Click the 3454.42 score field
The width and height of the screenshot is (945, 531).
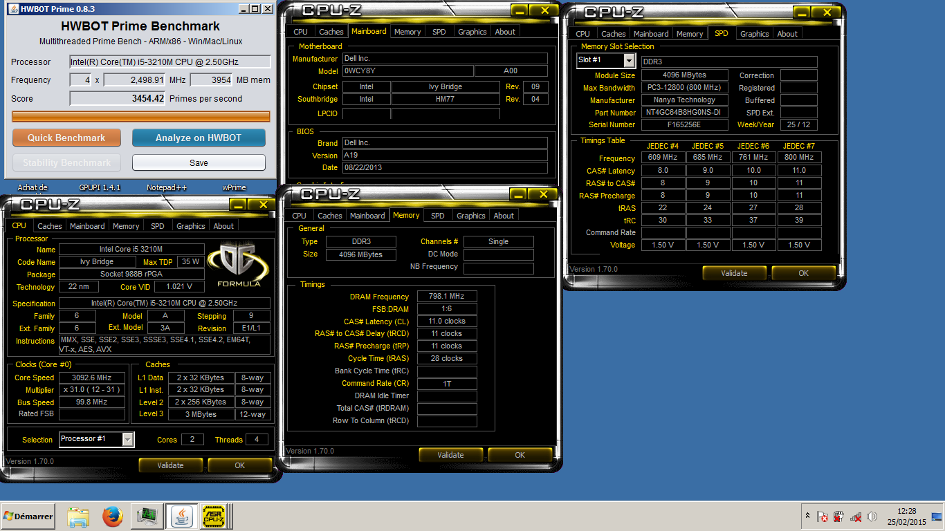click(118, 99)
